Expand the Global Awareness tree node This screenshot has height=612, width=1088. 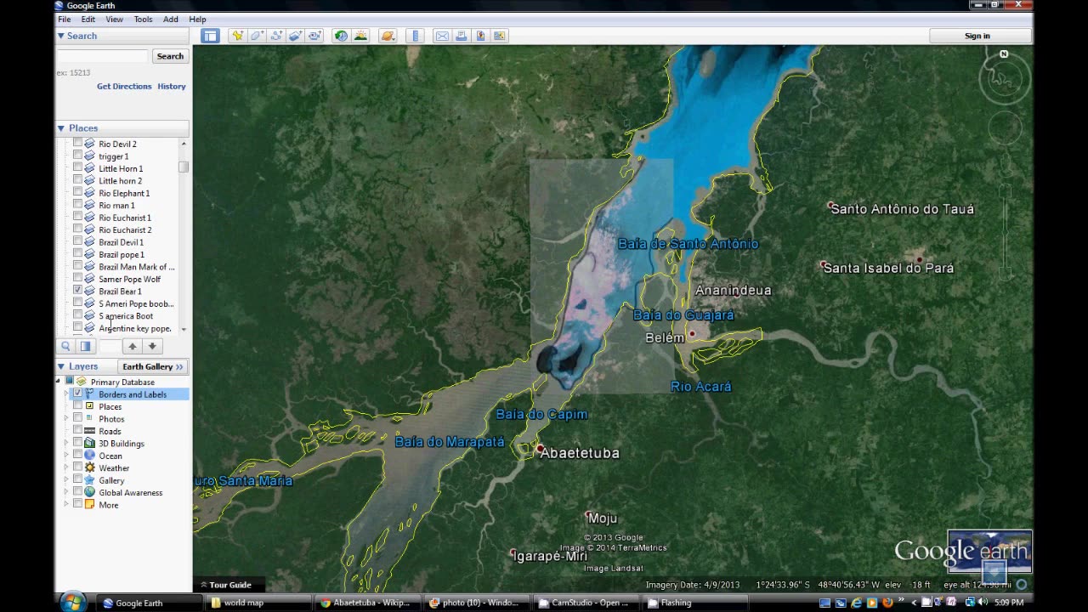(66, 492)
